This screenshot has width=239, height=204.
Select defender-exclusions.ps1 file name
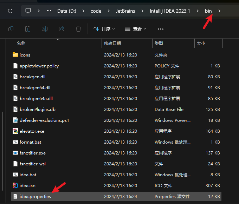[x=44, y=120]
